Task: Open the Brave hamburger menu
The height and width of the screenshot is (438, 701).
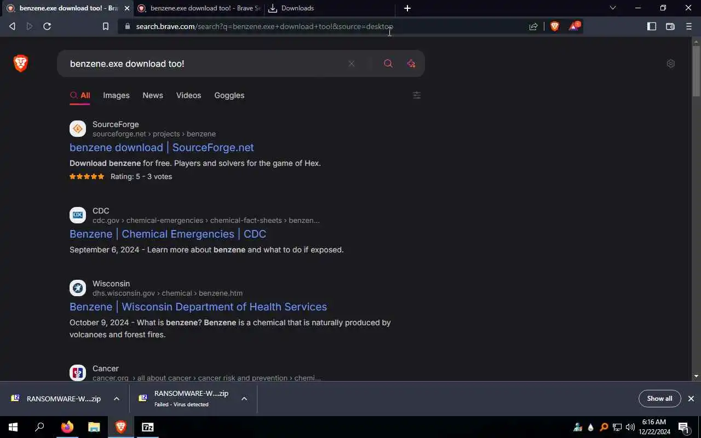Action: point(689,26)
